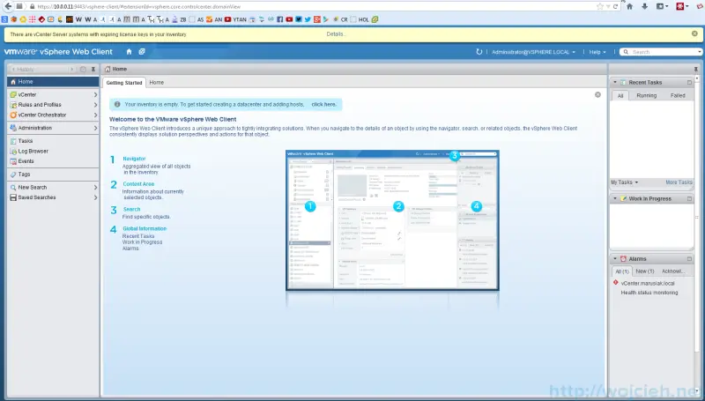Open browser home page icon
Image resolution: width=705 pixels, height=401 pixels.
pos(630,6)
